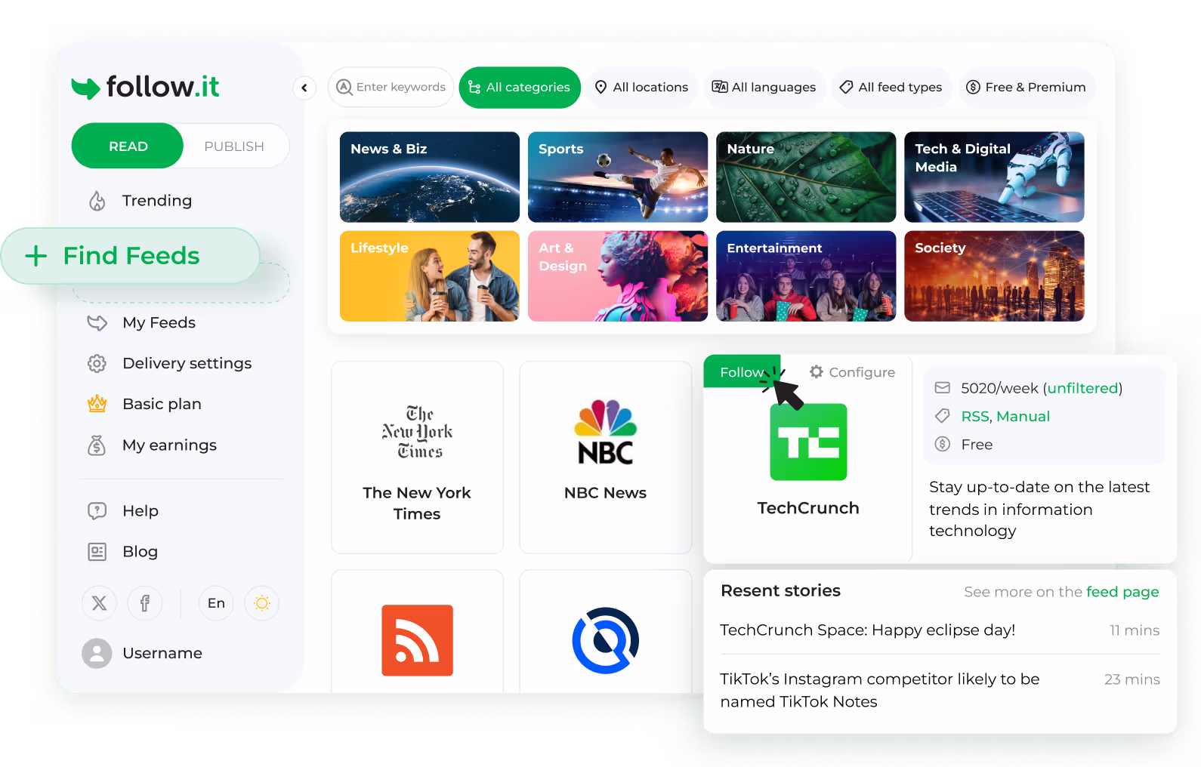Image resolution: width=1201 pixels, height=767 pixels.
Task: Open the Username profile avatar
Action: point(97,653)
